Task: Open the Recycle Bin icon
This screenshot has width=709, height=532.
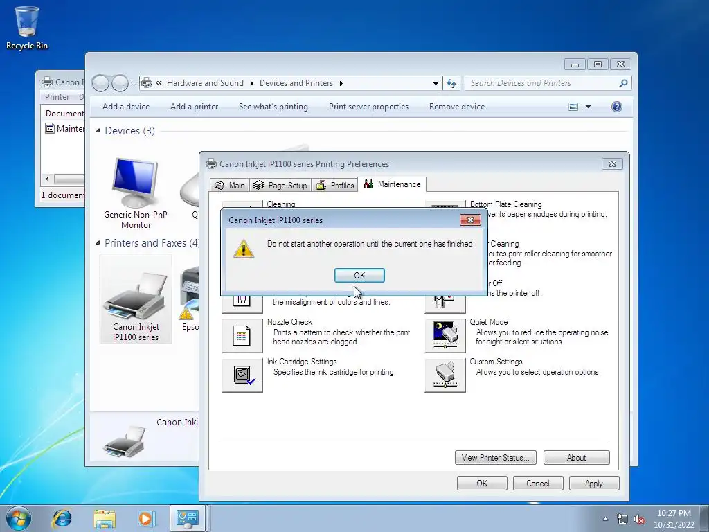Action: click(27, 28)
